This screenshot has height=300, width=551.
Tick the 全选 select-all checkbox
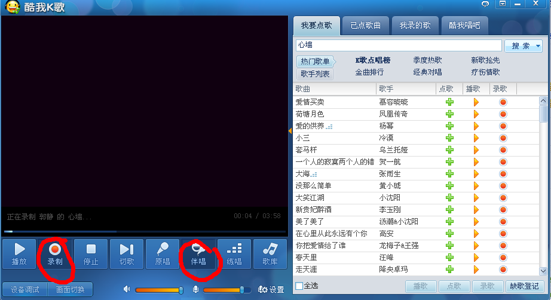point(299,286)
